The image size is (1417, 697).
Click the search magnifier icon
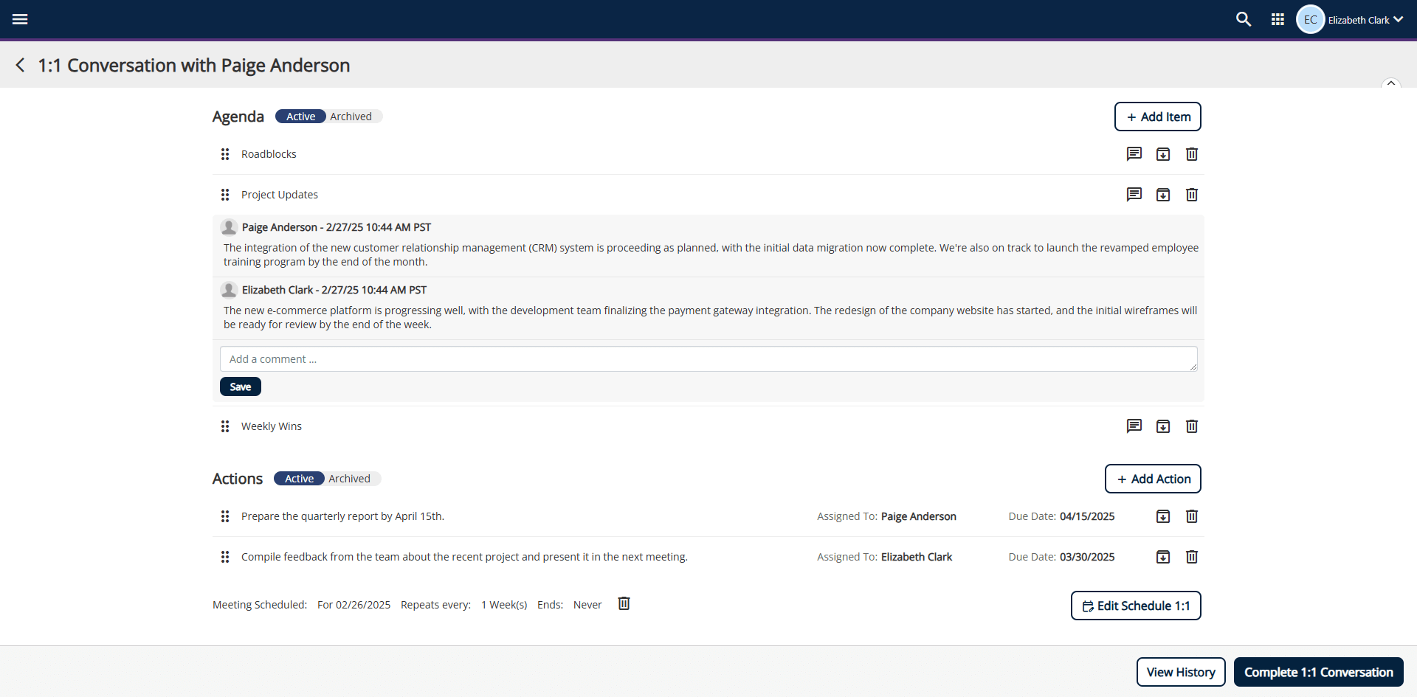(x=1244, y=19)
